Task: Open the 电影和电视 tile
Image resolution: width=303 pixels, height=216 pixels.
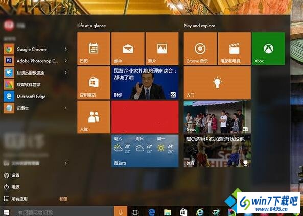Action: [x=235, y=49]
